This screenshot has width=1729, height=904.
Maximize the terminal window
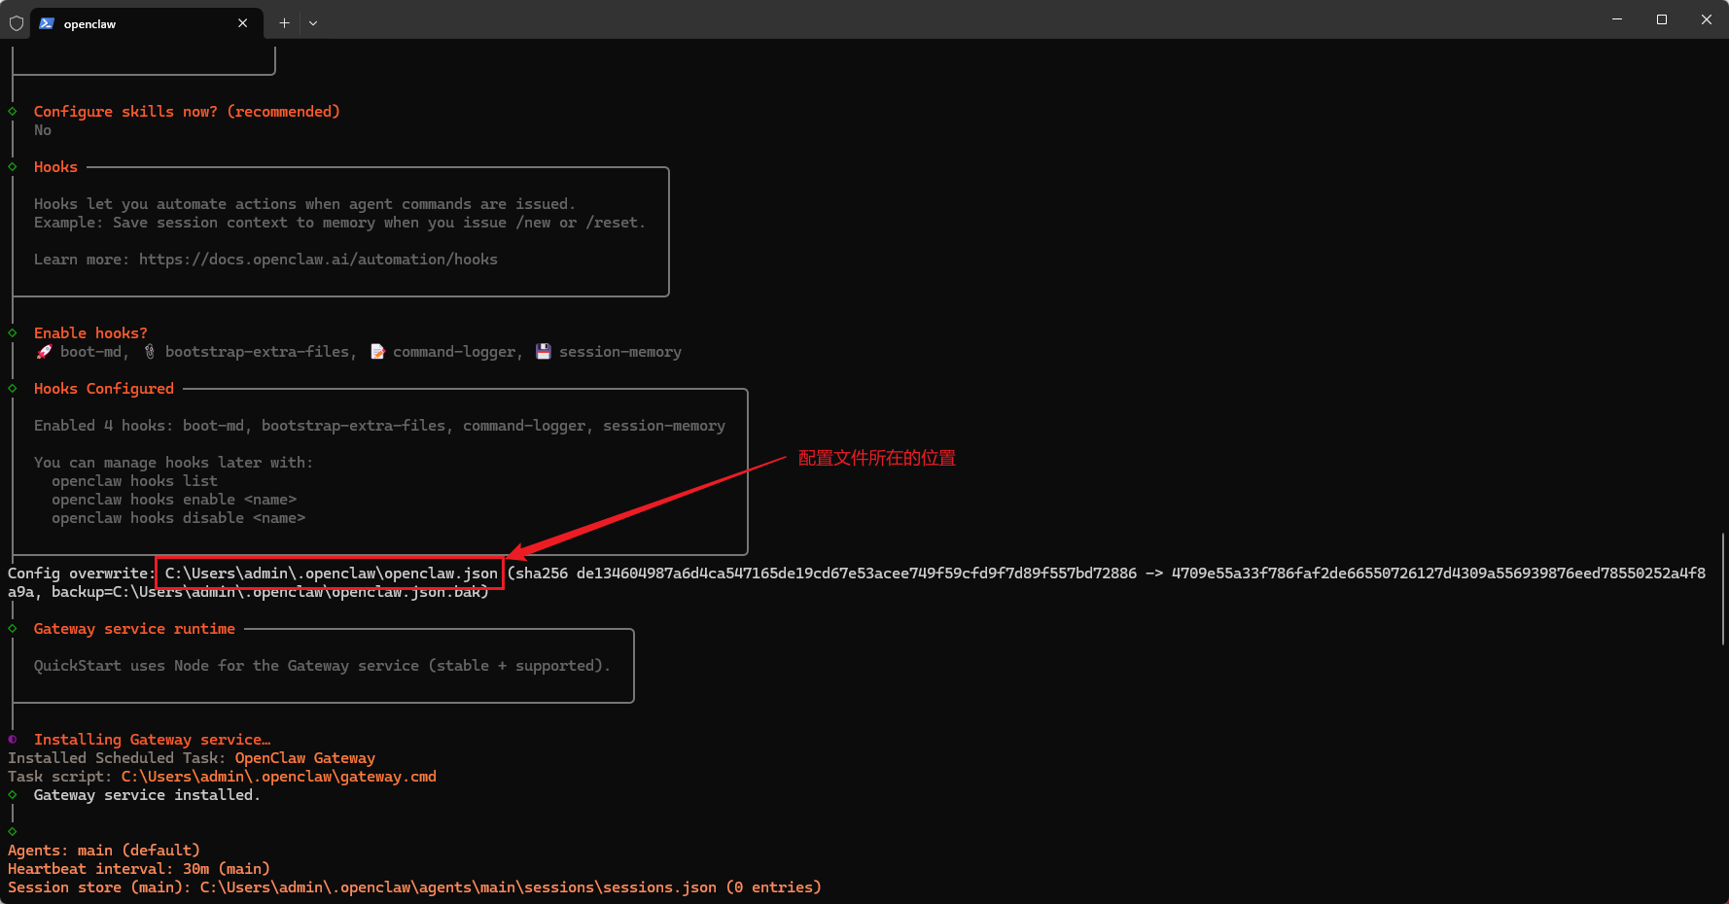[1662, 19]
